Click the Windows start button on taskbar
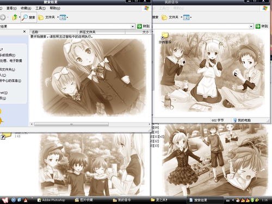The height and width of the screenshot is (204, 272). (x=5, y=200)
